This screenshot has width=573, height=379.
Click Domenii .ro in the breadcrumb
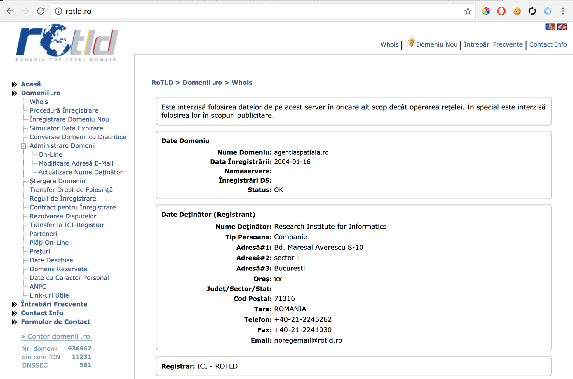pos(202,83)
